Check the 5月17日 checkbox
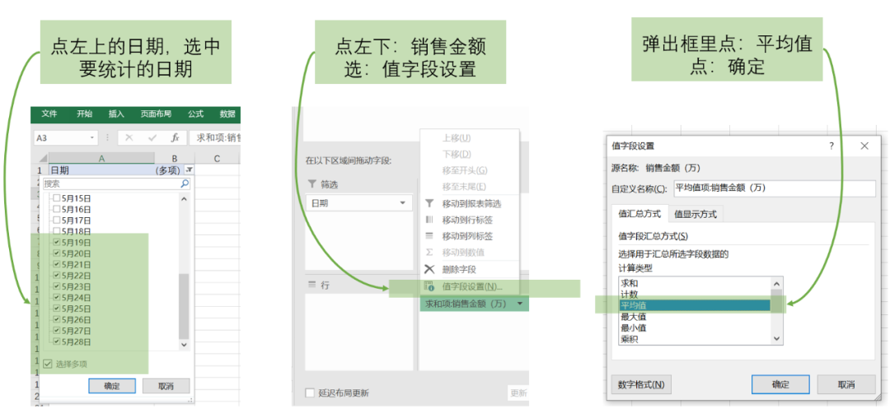The width and height of the screenshot is (890, 413). pyautogui.click(x=56, y=220)
